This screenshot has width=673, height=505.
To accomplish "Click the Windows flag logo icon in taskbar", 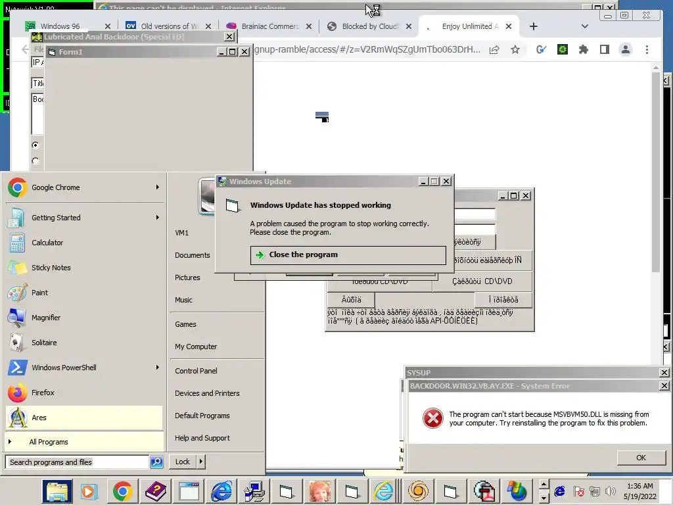I will (x=517, y=491).
